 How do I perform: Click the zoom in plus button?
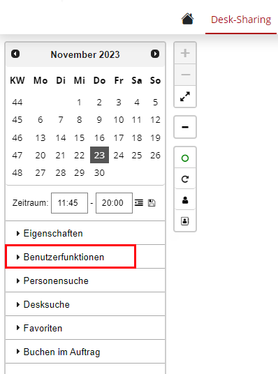pyautogui.click(x=185, y=53)
